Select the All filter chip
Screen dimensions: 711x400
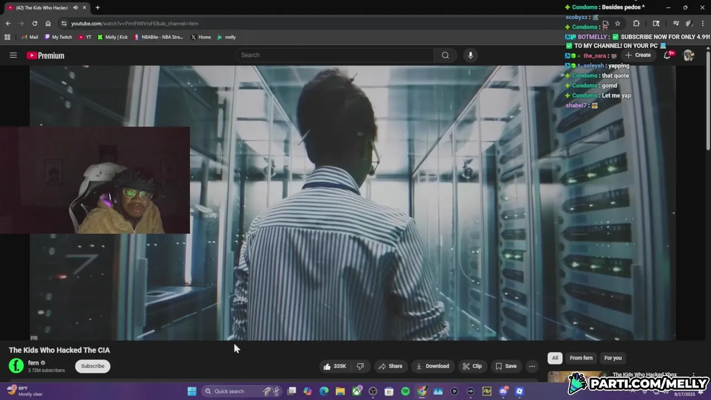pos(555,358)
